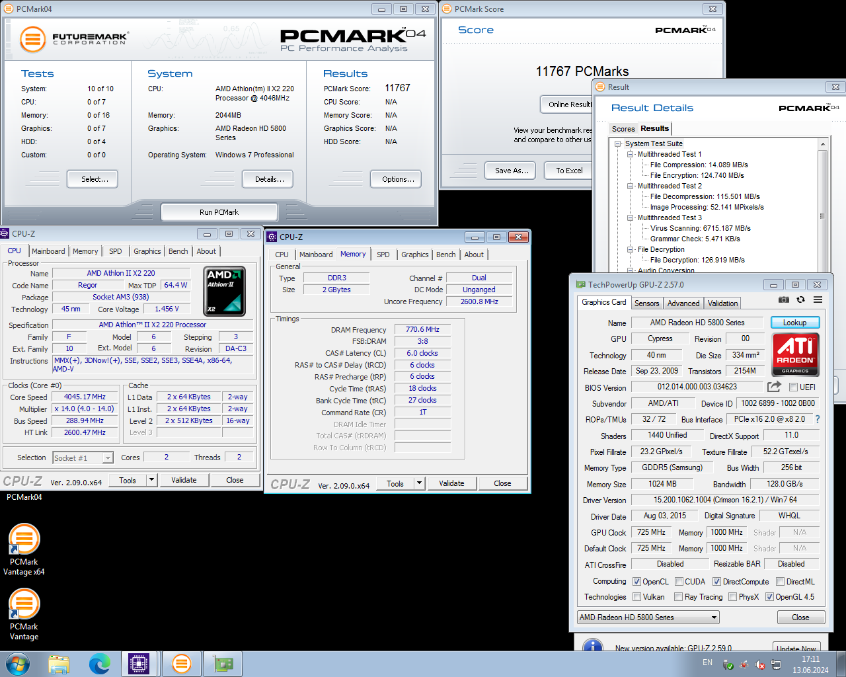Click the network tray icon
Viewport: 846px width, 677px height.
776,664
